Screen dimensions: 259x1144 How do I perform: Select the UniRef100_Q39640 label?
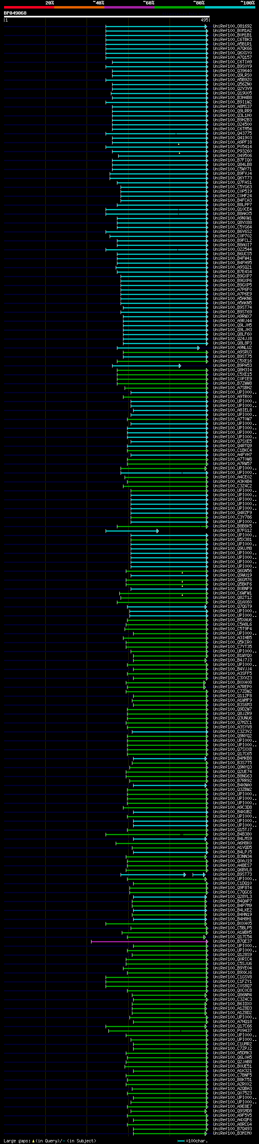pyautogui.click(x=232, y=71)
